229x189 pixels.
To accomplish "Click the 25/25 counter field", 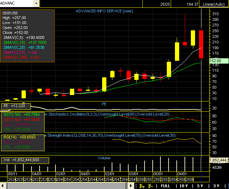I will [157, 4].
